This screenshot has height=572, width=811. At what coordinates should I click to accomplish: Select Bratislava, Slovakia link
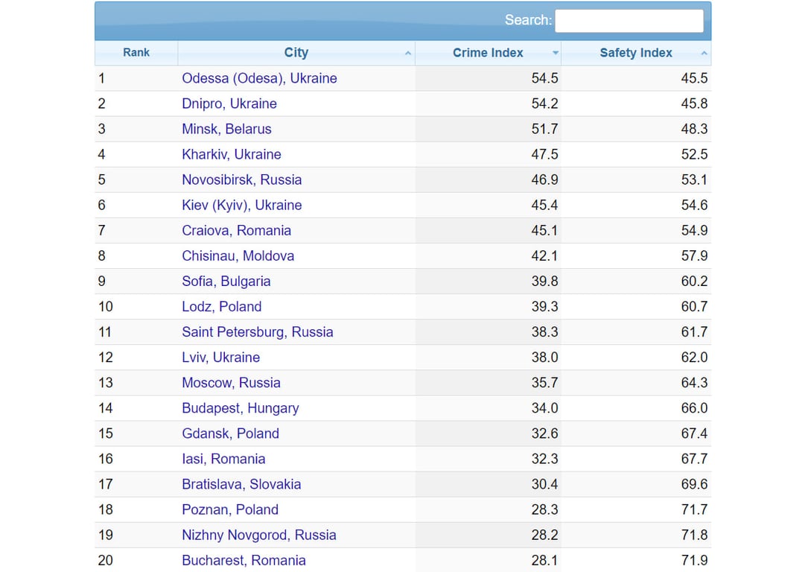click(241, 484)
